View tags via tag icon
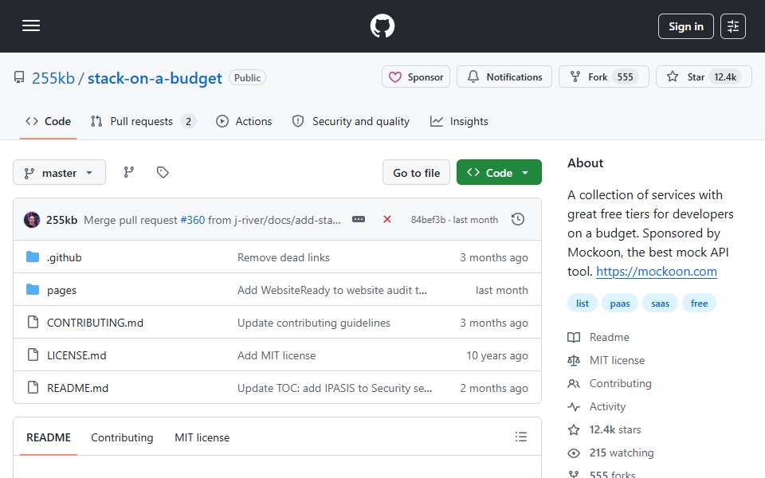 coord(163,172)
